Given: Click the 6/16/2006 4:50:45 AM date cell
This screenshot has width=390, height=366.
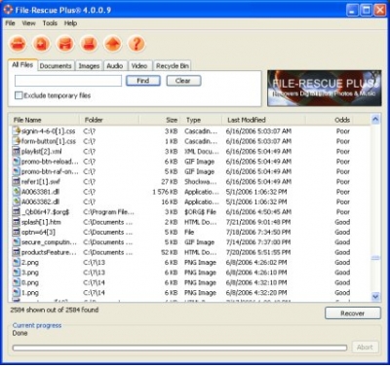Looking at the screenshot, I should click(x=258, y=212).
